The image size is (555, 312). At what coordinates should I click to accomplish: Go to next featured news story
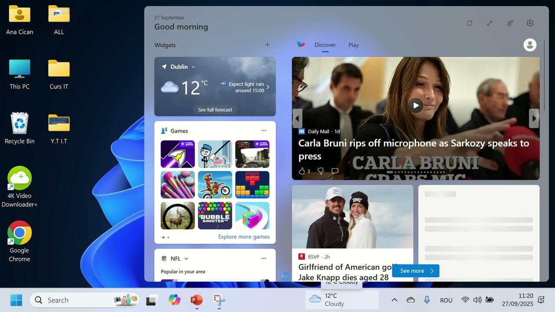(534, 118)
